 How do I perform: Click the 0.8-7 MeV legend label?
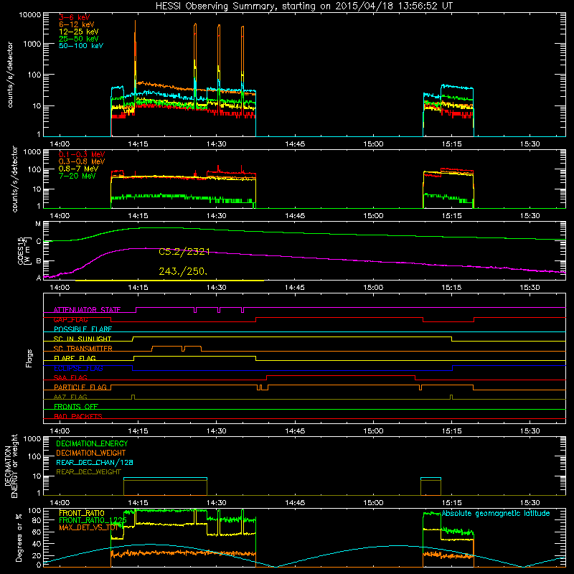pyautogui.click(x=79, y=169)
